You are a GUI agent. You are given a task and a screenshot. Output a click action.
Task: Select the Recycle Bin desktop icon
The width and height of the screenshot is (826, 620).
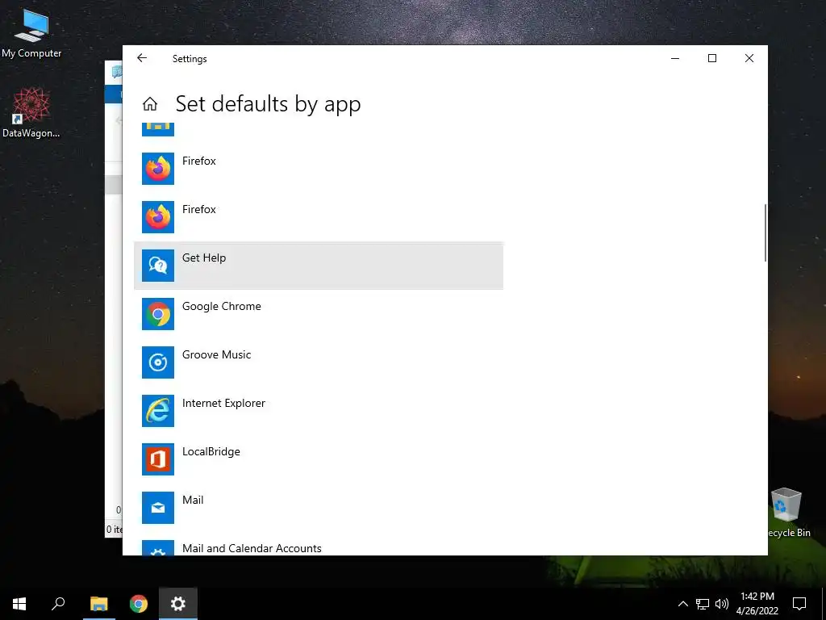(786, 513)
